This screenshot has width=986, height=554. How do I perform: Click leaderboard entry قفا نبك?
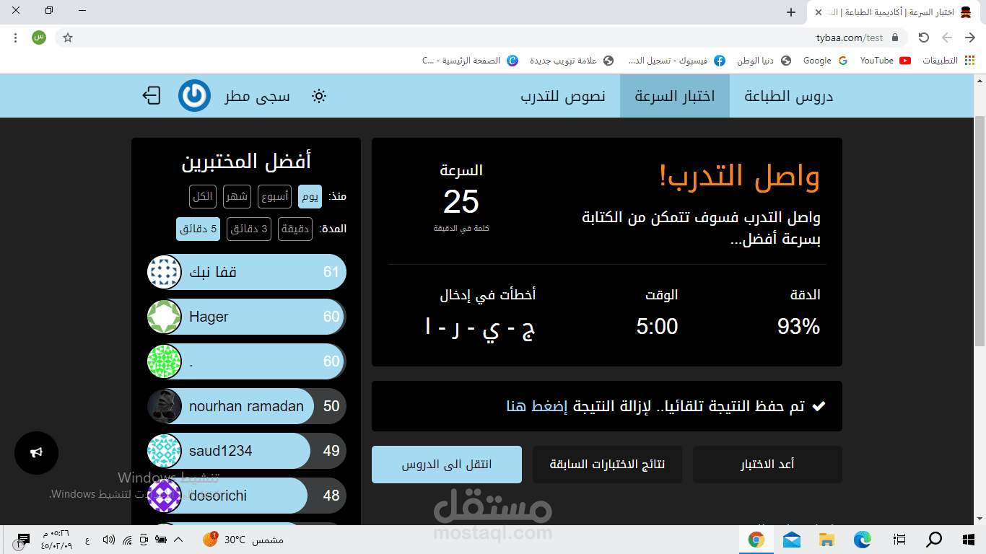tap(247, 272)
